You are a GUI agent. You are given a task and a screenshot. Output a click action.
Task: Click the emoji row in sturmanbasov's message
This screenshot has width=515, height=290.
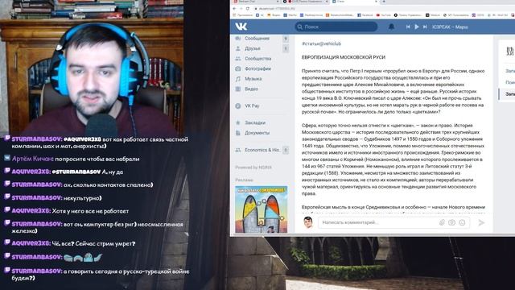(x=83, y=257)
